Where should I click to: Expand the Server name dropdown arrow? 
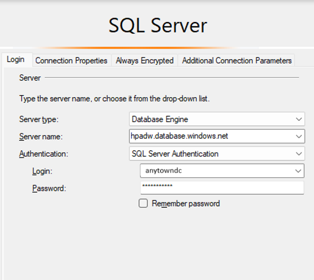pos(299,136)
